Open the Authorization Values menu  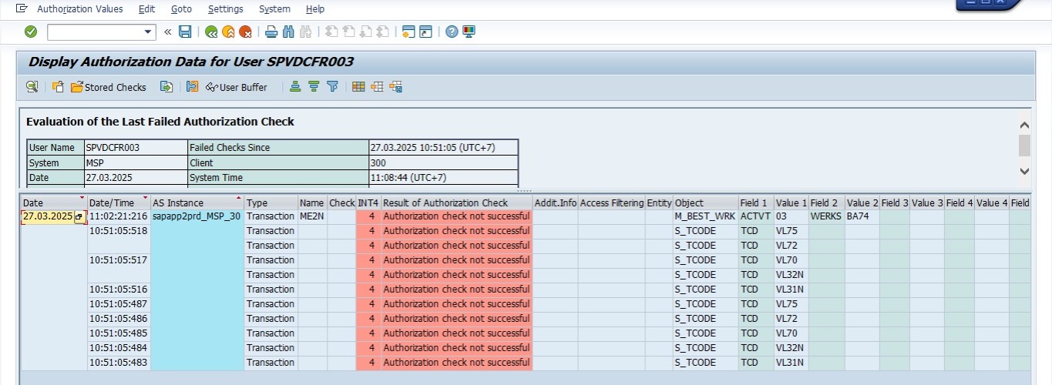[80, 9]
